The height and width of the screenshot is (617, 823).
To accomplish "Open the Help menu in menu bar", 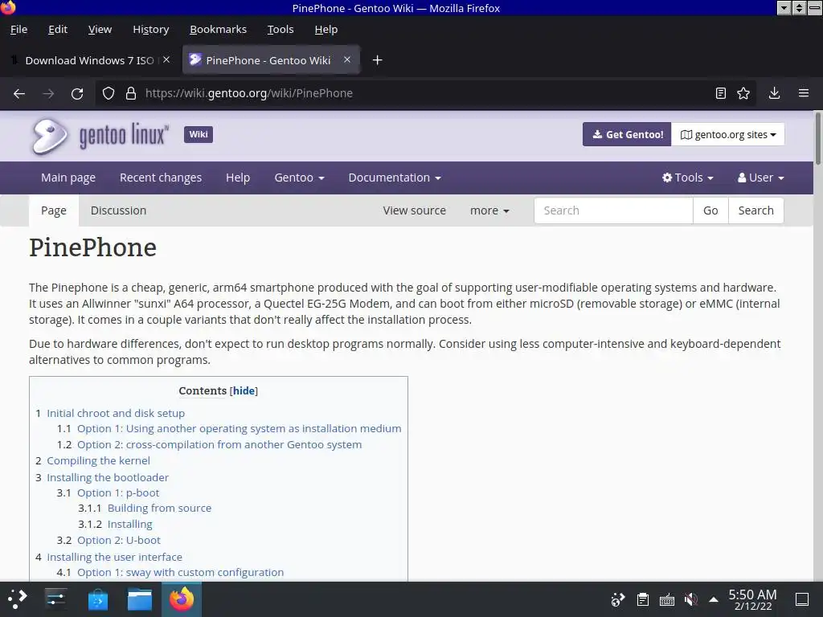I will [x=326, y=30].
